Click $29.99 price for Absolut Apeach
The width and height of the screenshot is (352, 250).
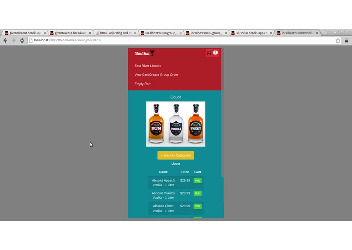pyautogui.click(x=185, y=180)
